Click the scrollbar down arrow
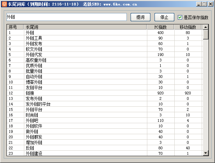Viewport: 215px width, 163px height. 205,153
